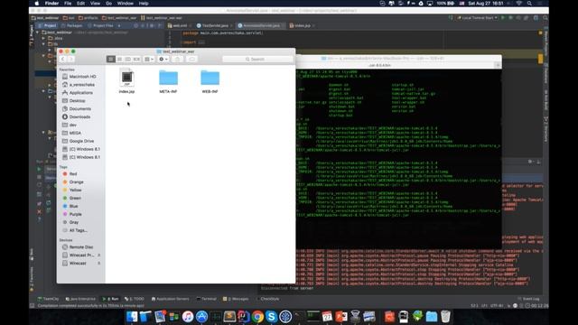
Task: Open the Event Log
Action: pos(529,299)
